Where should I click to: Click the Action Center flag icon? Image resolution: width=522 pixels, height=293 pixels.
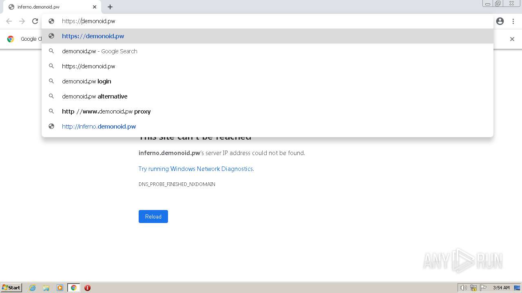(483, 288)
